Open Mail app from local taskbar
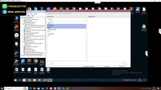 pos(43,88)
